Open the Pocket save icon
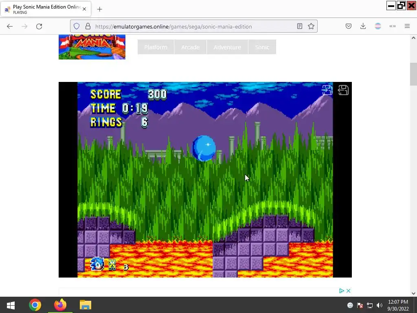 point(349,26)
